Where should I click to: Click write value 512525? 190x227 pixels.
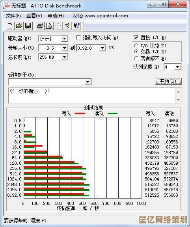(x=152, y=195)
